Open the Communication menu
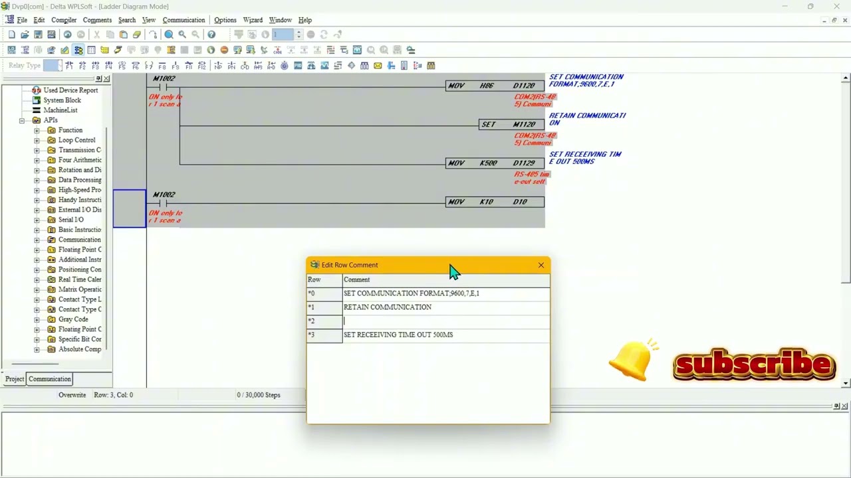Image resolution: width=851 pixels, height=478 pixels. 183,20
